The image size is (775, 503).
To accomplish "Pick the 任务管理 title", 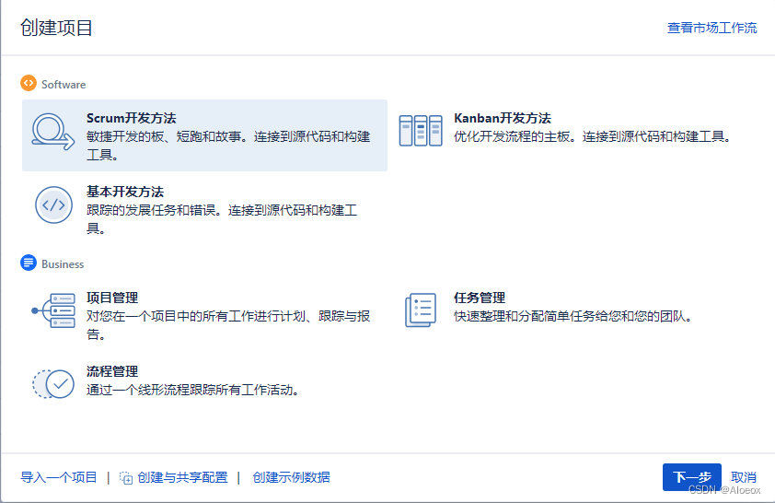I will coord(480,298).
